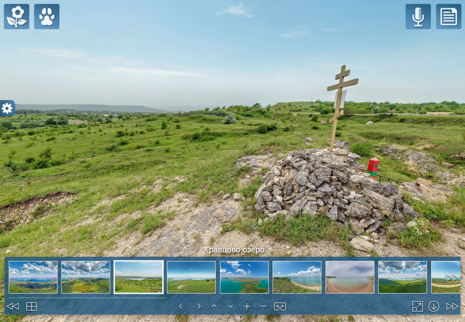465x322 pixels.
Task: Open fifth thumbnail with turquoise water aerial
Action: (244, 277)
